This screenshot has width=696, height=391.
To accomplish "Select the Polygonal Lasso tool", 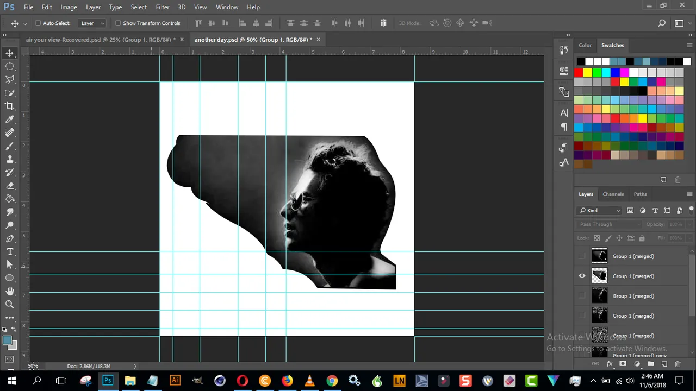I will (x=10, y=79).
